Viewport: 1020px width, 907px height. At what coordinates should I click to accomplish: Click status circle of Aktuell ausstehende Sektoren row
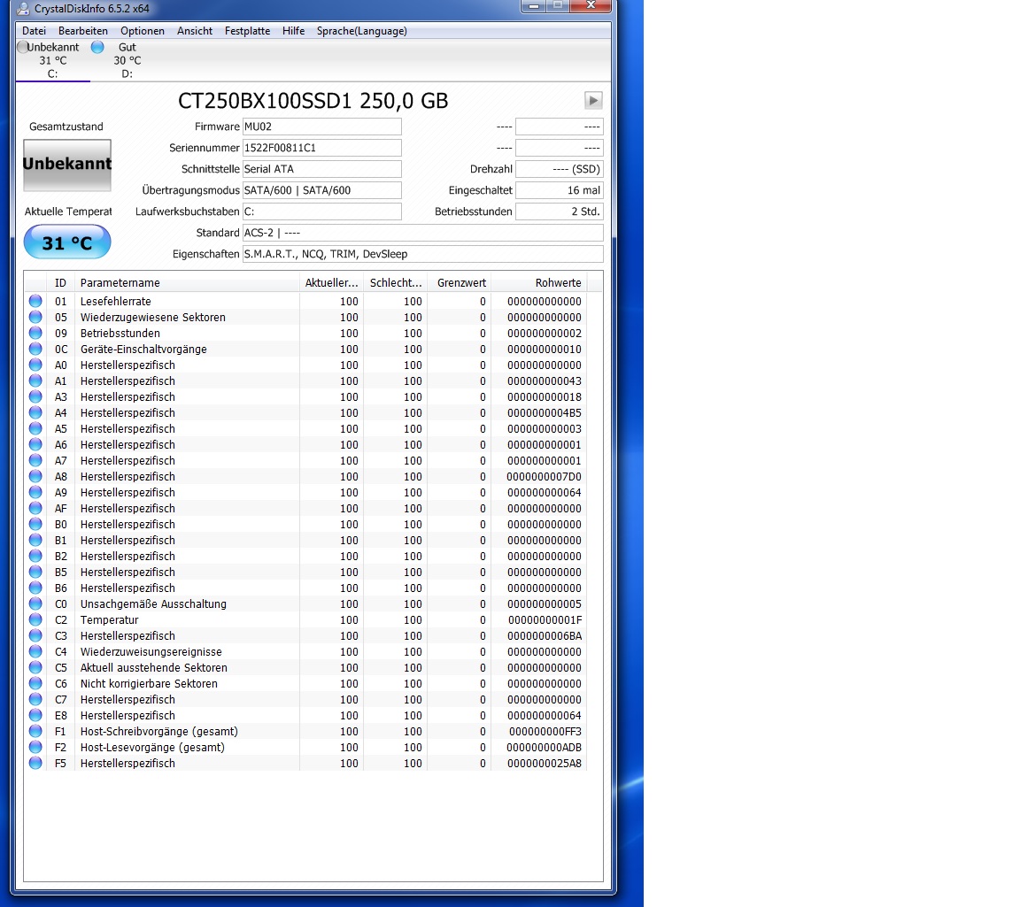[35, 667]
